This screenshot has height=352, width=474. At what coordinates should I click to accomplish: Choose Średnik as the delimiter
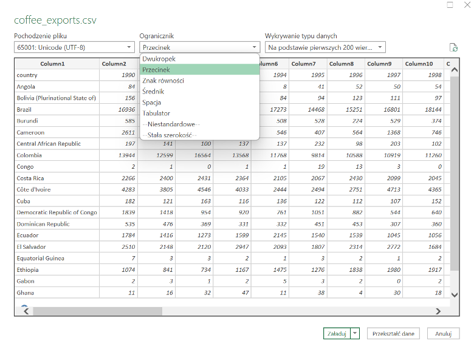click(153, 92)
